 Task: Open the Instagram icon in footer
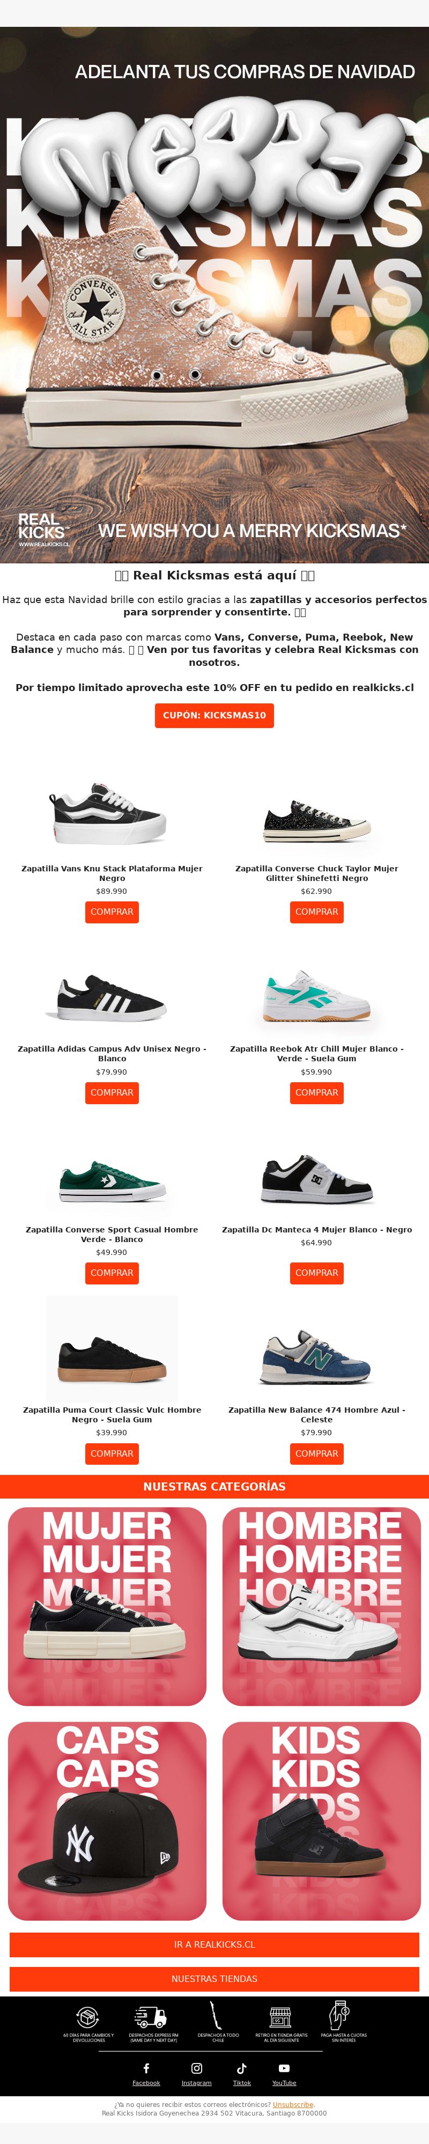coord(197,2068)
